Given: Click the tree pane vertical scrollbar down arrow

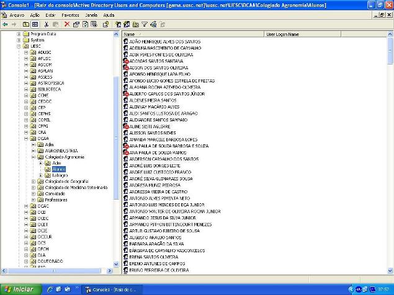Looking at the screenshot, I should (x=117, y=264).
